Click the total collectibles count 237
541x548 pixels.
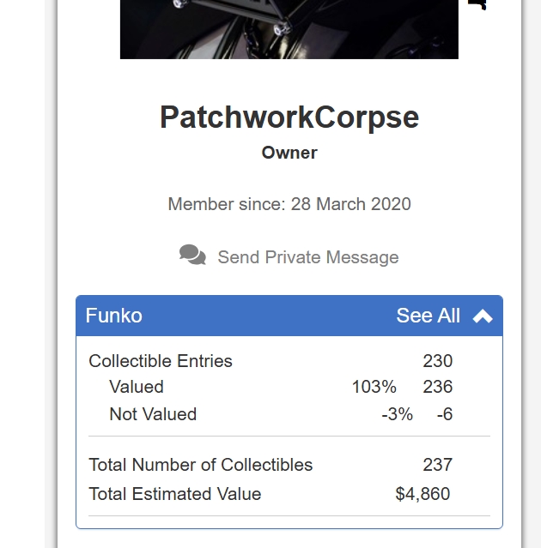tap(438, 465)
